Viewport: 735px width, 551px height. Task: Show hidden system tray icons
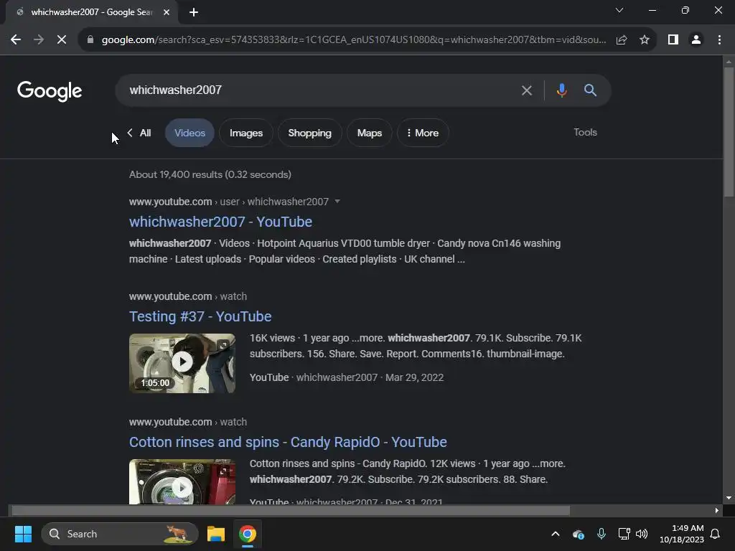coord(556,534)
